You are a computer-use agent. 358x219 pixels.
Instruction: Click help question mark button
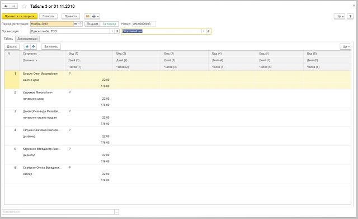click(350, 16)
